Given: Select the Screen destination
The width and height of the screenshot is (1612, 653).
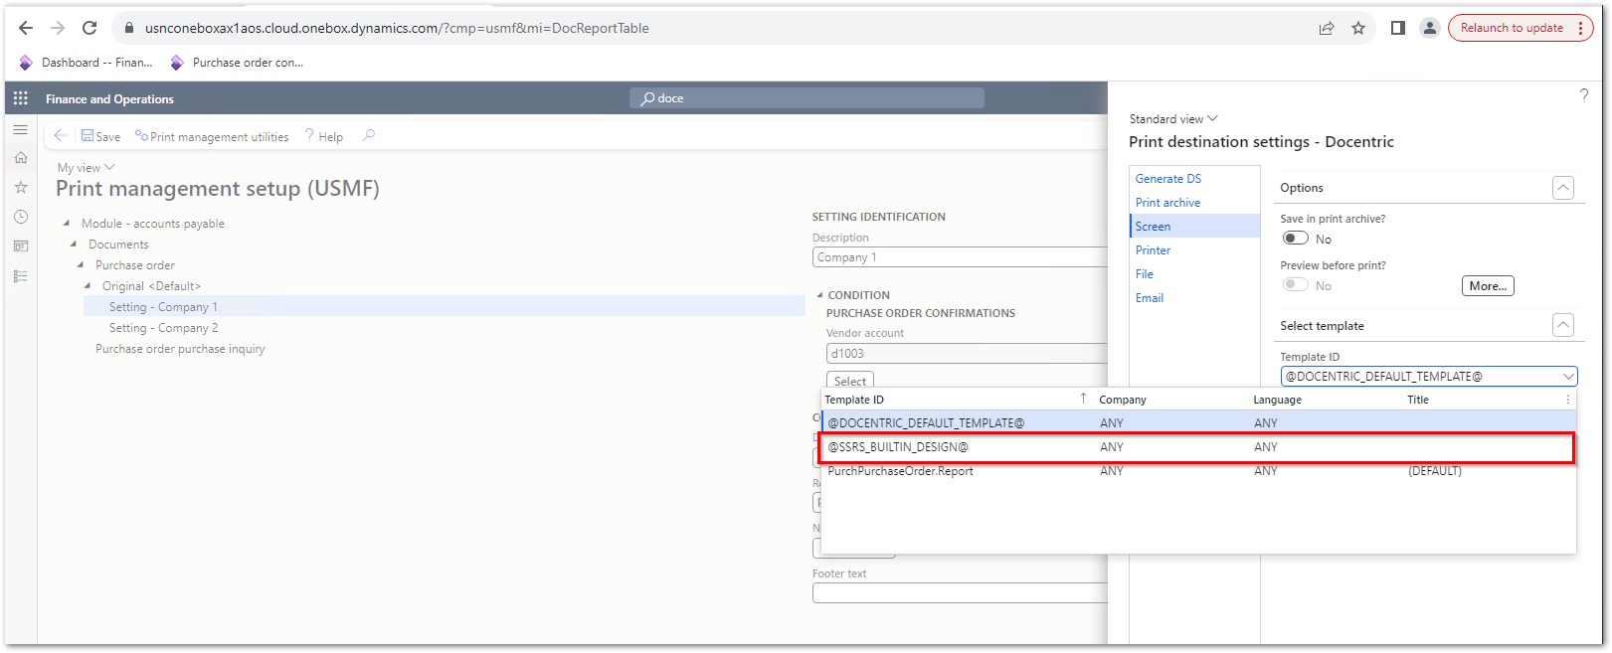Looking at the screenshot, I should [1194, 227].
